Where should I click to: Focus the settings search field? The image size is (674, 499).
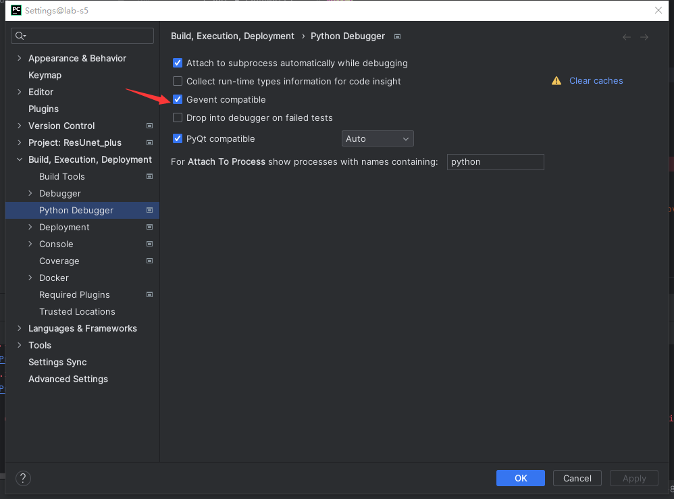pyautogui.click(x=82, y=36)
